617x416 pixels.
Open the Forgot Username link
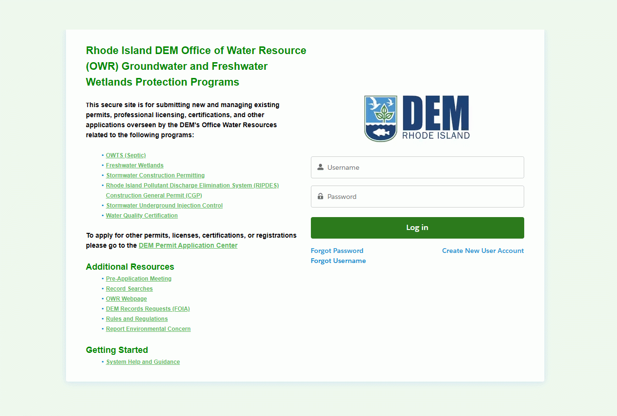point(338,261)
